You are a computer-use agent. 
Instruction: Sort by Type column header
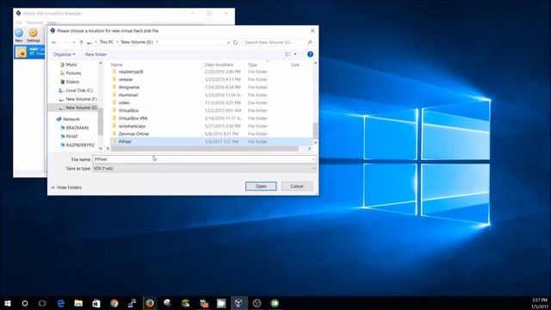tap(252, 65)
